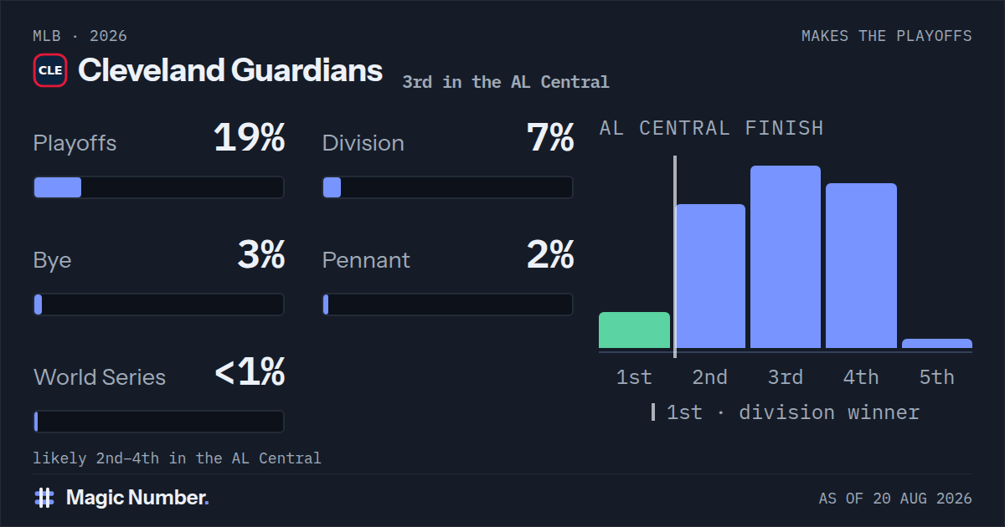Select the 2nd place finish bar
Screen dimensions: 1005x527
click(710, 276)
